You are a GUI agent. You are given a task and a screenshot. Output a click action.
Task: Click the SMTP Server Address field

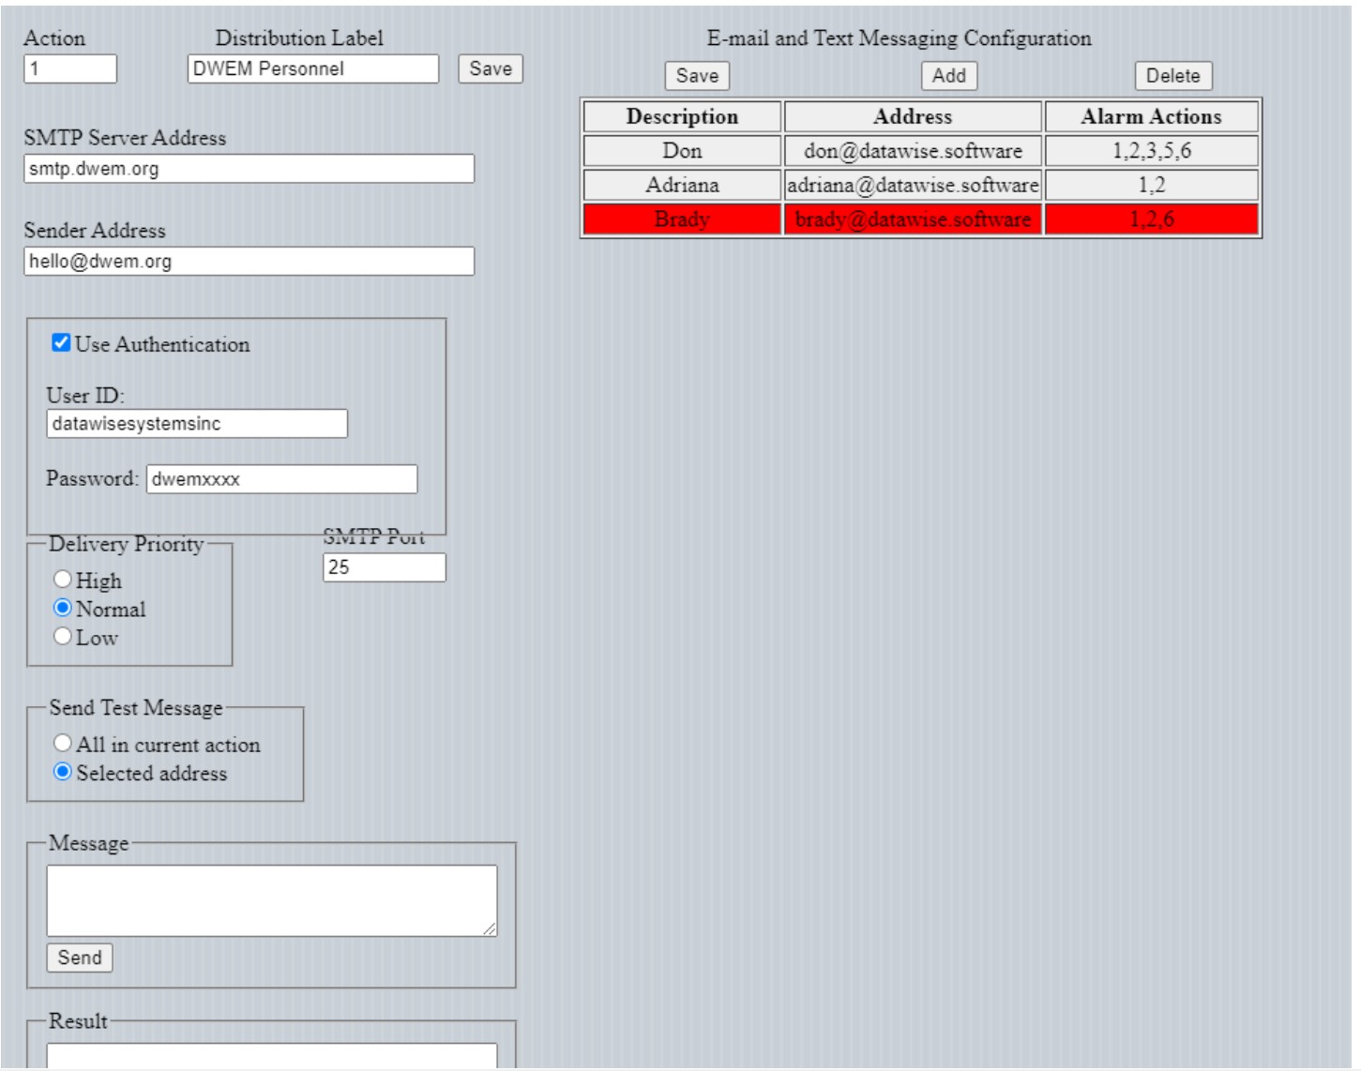[x=249, y=169]
